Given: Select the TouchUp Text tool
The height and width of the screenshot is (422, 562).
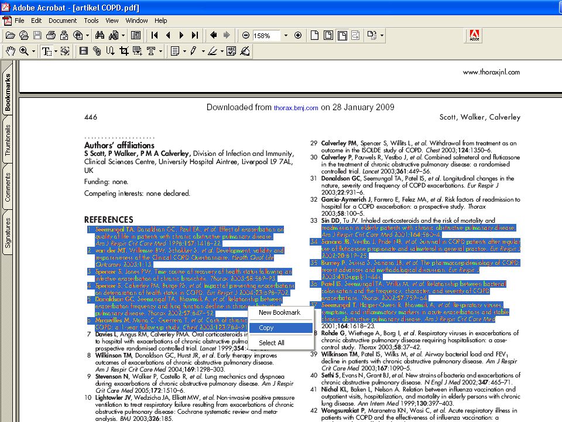Looking at the screenshot, I should tap(151, 51).
